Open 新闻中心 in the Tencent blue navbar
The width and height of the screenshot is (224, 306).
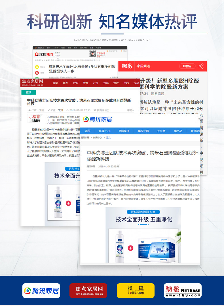click(104, 131)
